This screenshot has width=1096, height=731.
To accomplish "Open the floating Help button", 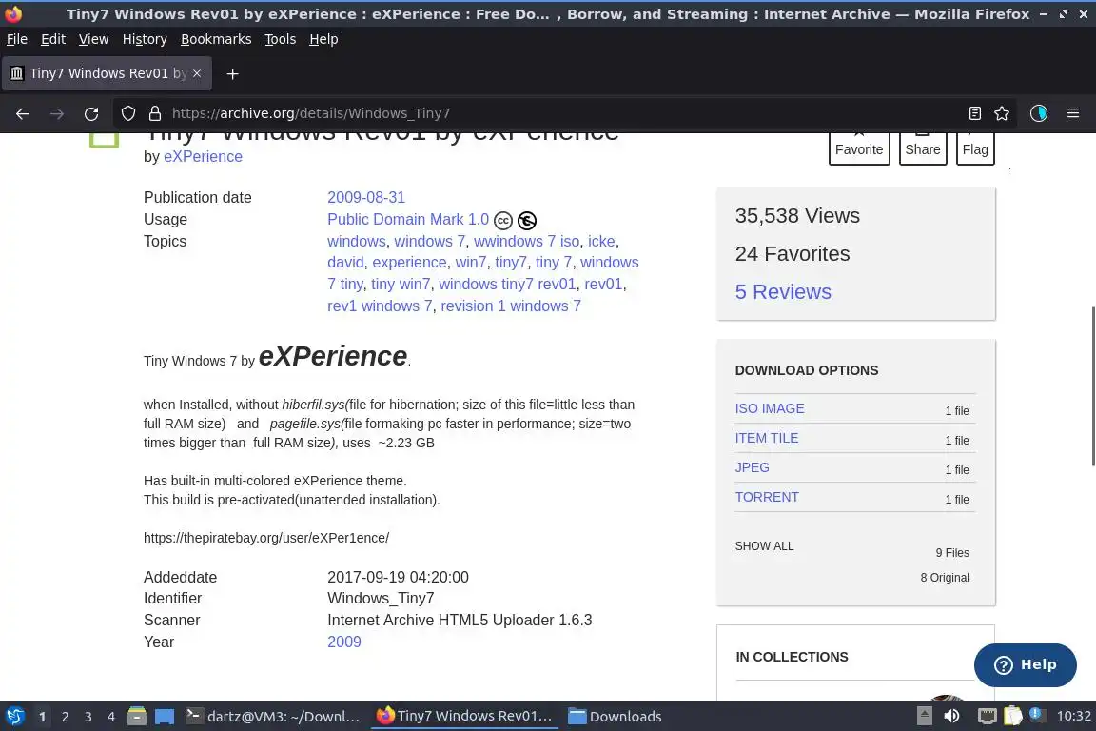I will [x=1026, y=664].
